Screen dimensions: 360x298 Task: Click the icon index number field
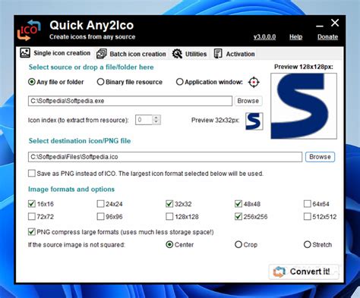click(144, 120)
